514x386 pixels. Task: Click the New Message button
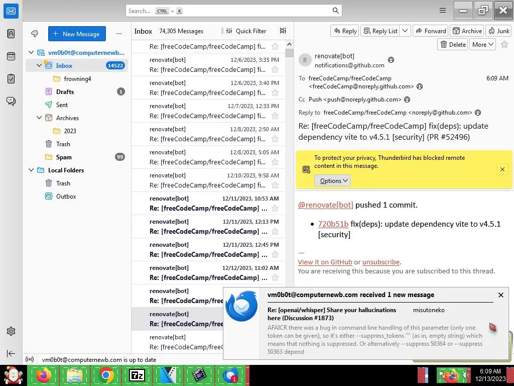point(77,34)
